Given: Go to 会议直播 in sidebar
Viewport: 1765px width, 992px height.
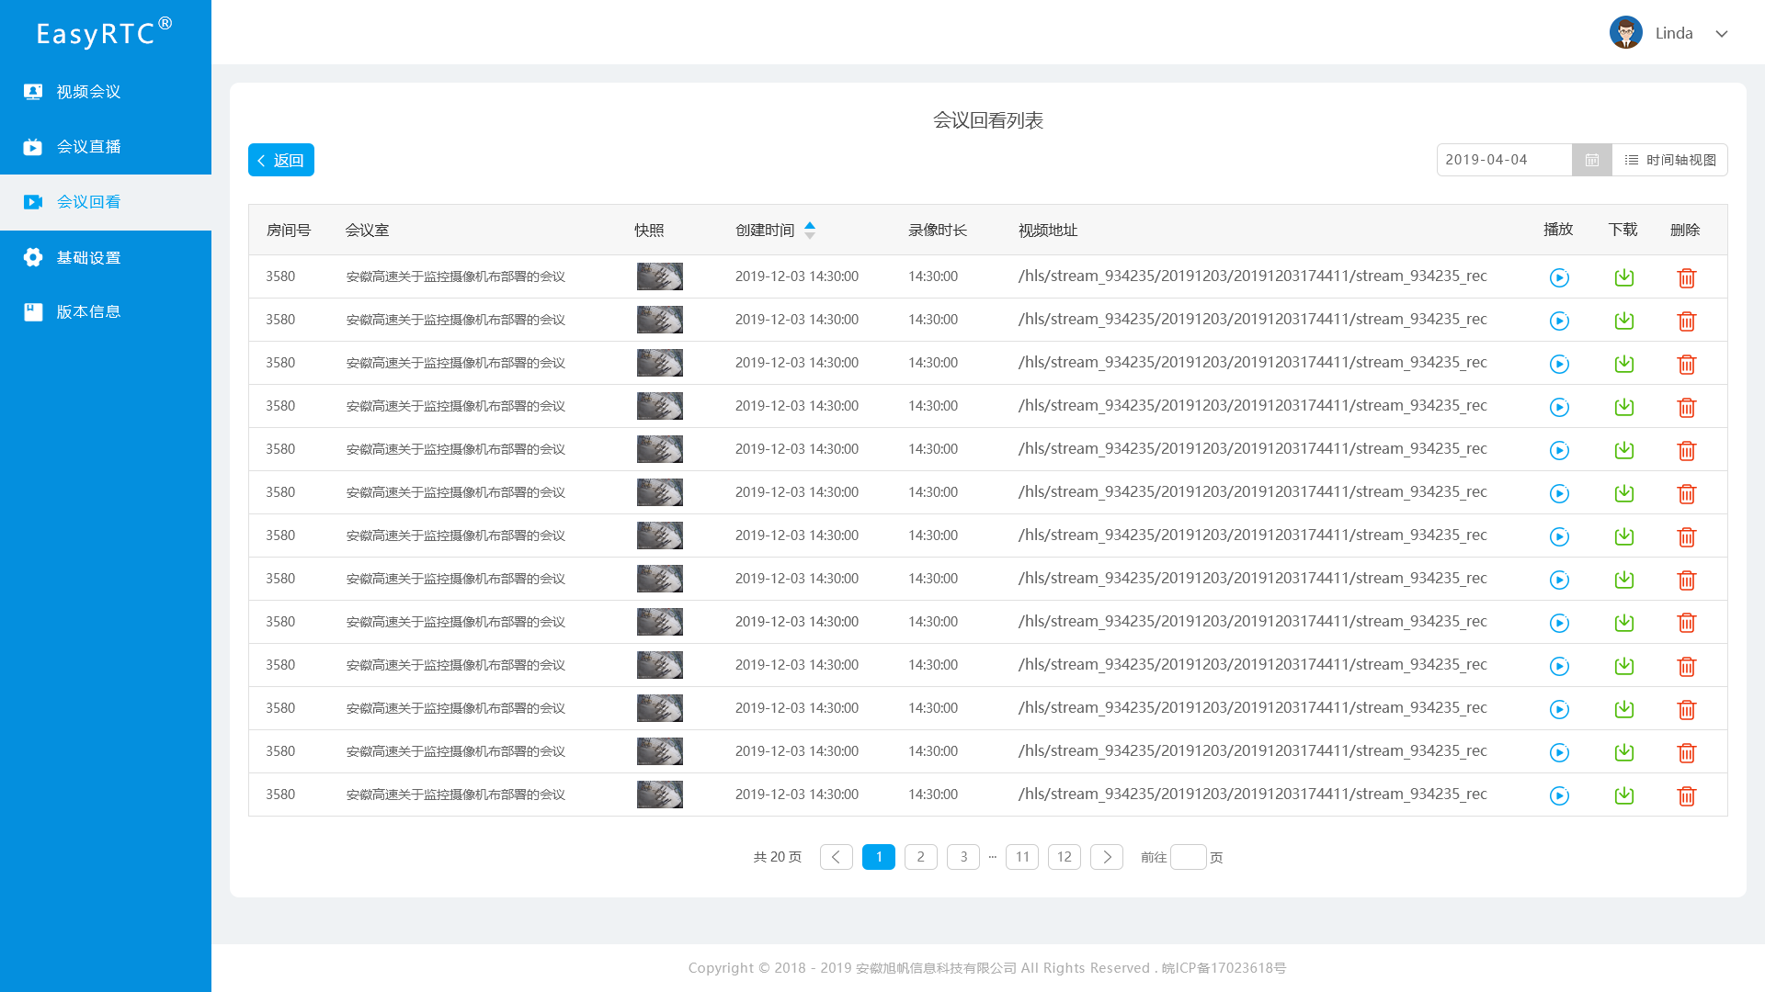Looking at the screenshot, I should [88, 147].
